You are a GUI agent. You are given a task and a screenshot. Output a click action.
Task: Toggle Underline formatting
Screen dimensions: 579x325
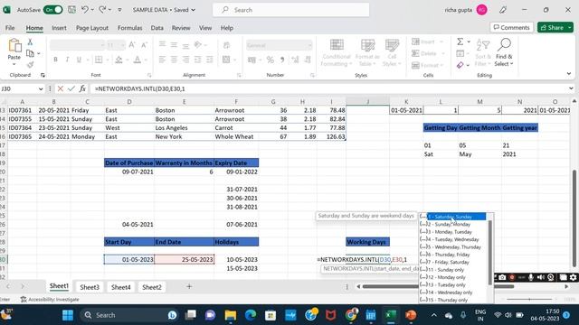79,60
